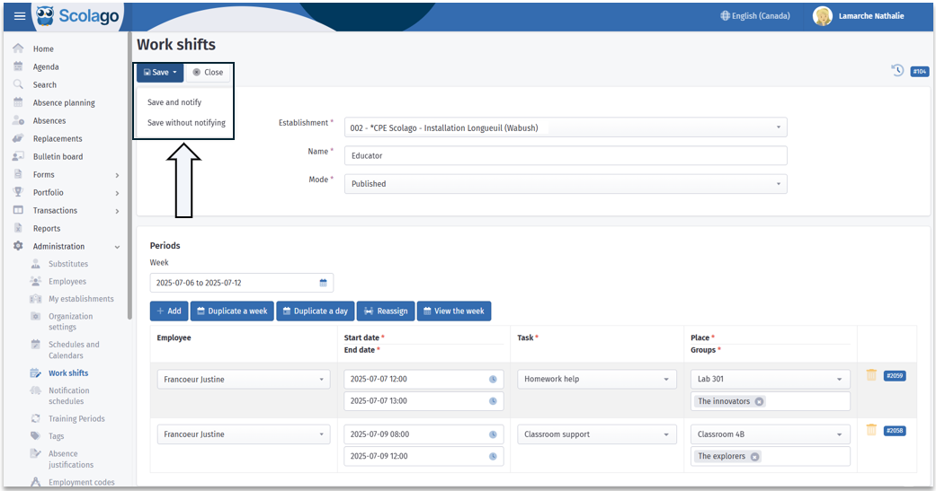
Task: Click the Replacements sidebar icon
Action: tap(19, 137)
